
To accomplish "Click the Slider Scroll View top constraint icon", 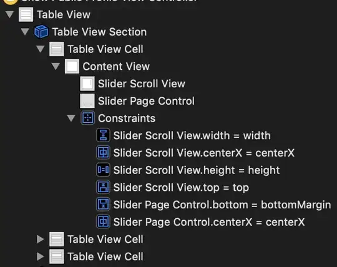I will [103, 187].
